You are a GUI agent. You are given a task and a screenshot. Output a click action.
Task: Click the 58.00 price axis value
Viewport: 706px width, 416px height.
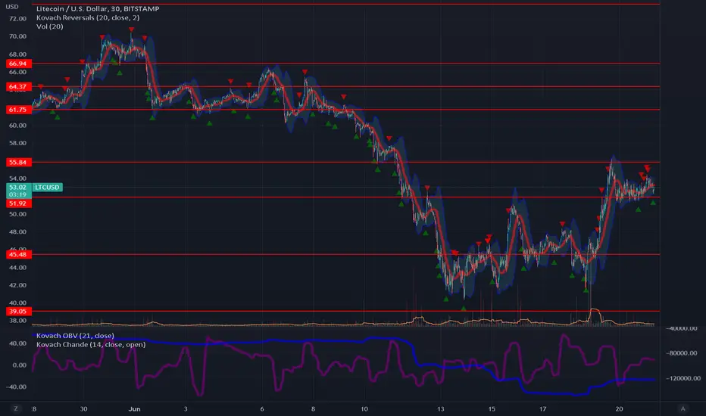click(x=17, y=143)
